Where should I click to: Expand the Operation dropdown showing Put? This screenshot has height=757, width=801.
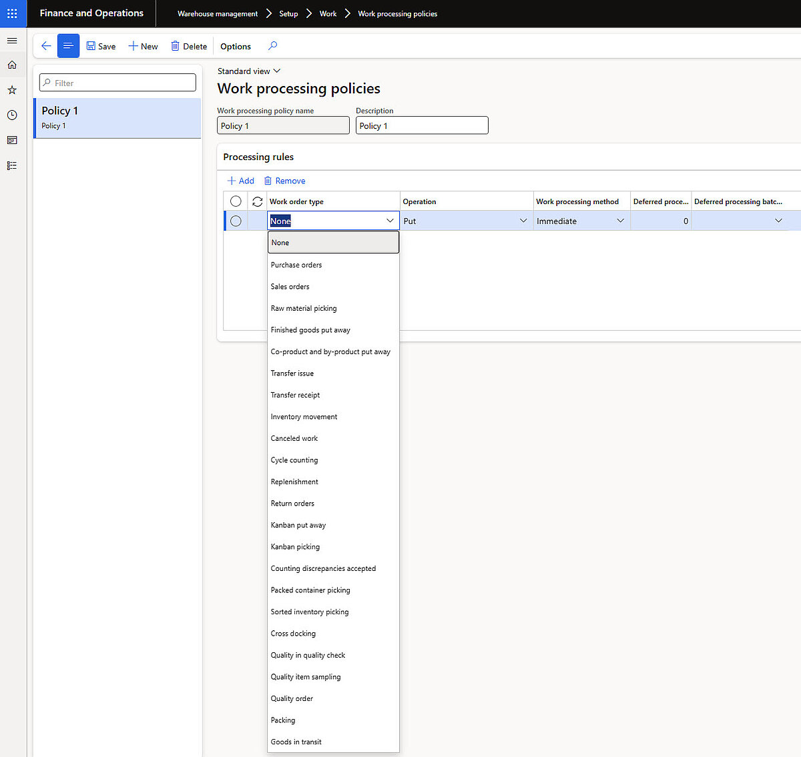tap(523, 221)
